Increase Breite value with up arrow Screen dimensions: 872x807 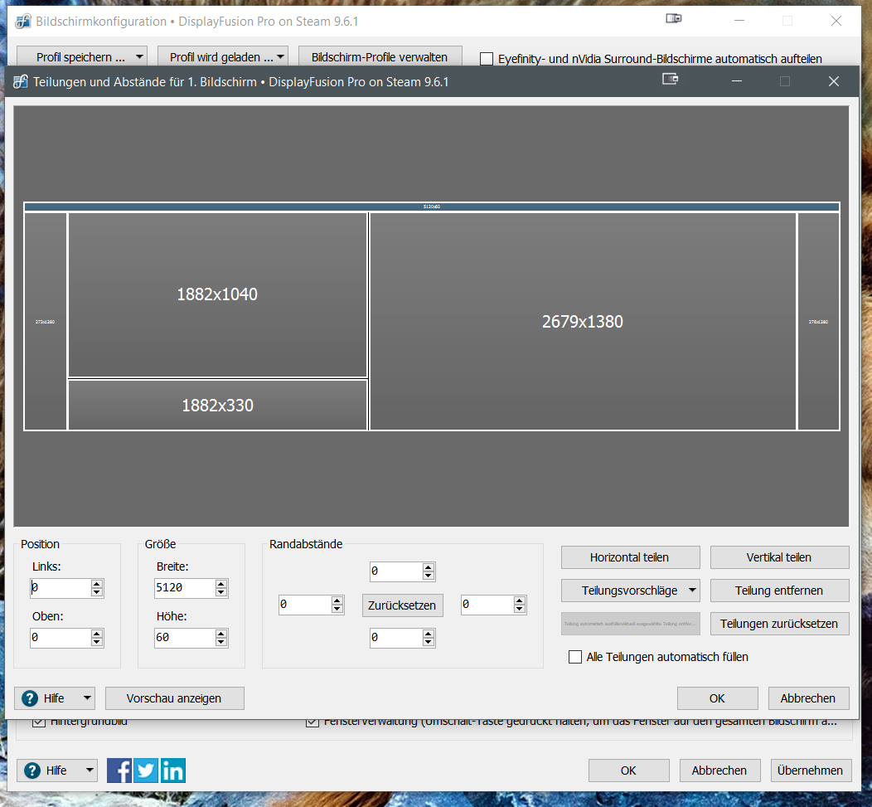[221, 584]
